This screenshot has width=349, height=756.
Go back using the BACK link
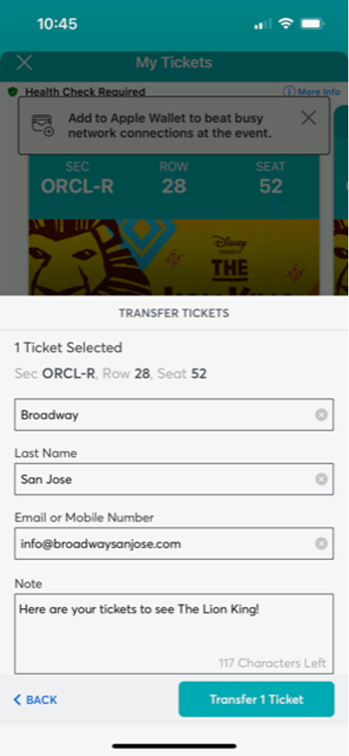(35, 699)
